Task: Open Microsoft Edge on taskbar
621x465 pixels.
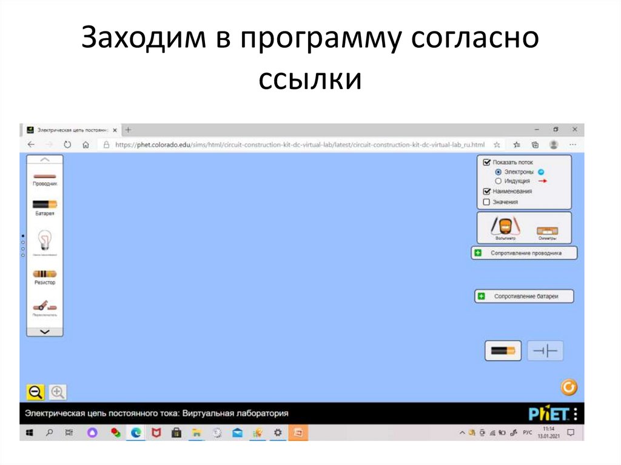Action: click(x=136, y=433)
